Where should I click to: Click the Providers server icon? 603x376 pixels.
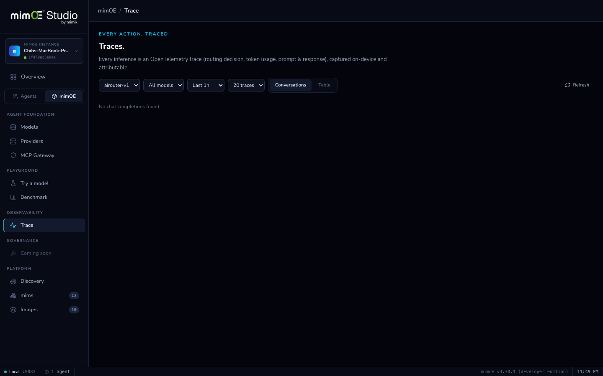coord(13,141)
